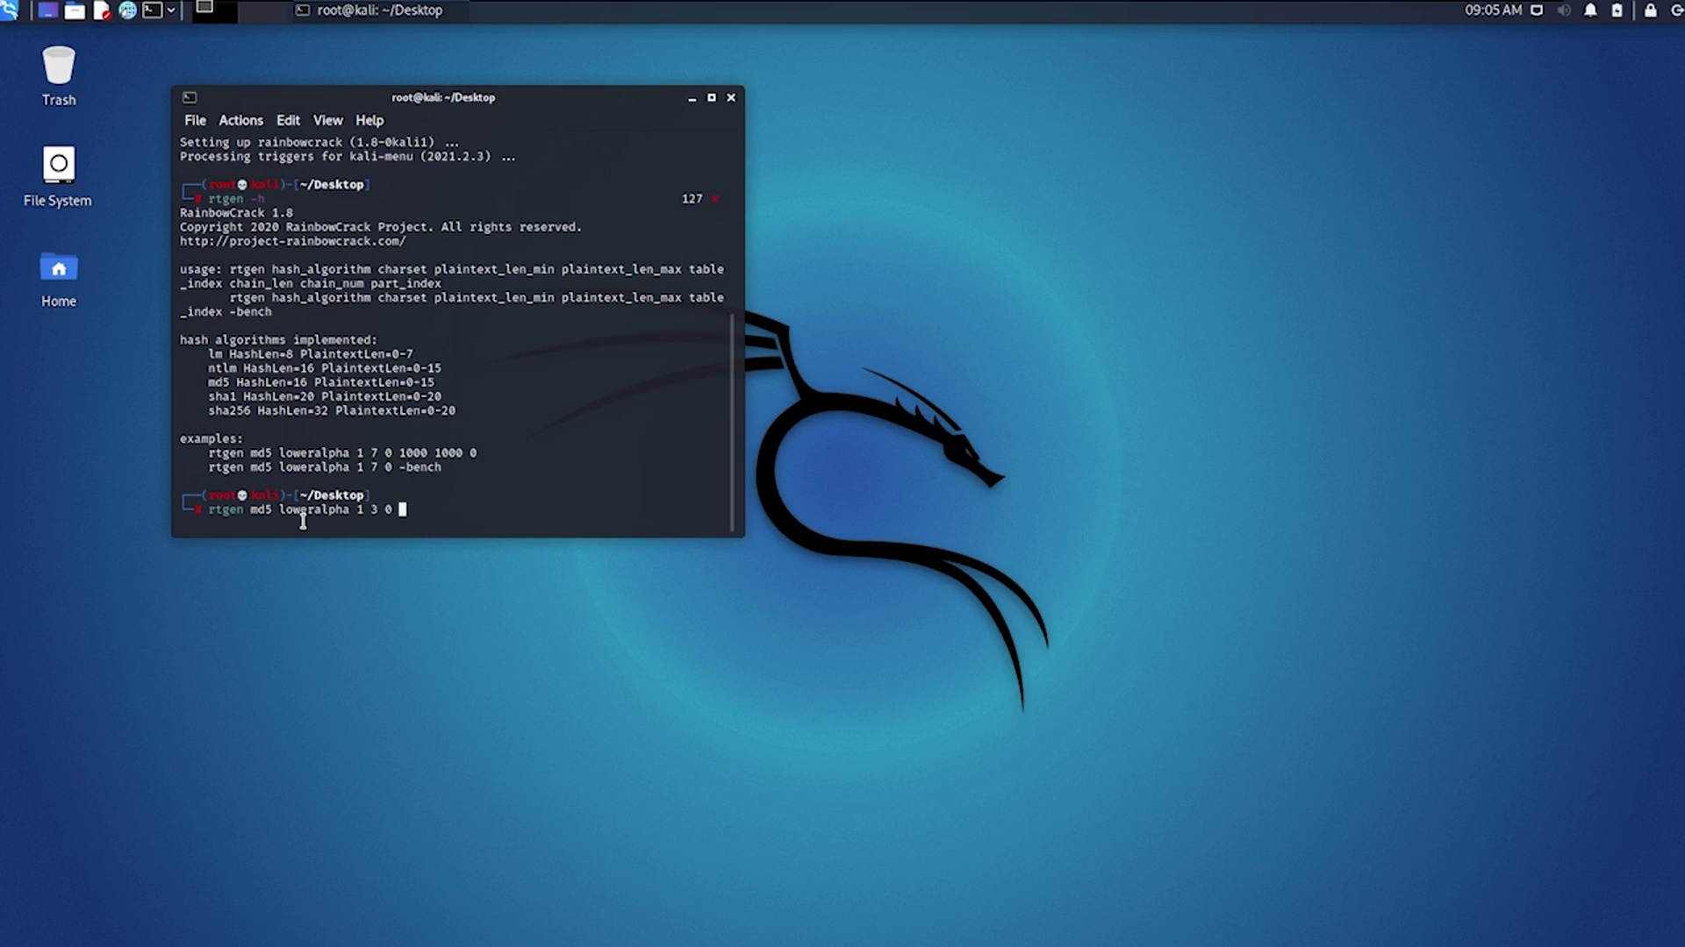Click 'rtgen md5 loweralpha 1 7 0 -bench'
Screen dimensions: 1685x947
325,467
